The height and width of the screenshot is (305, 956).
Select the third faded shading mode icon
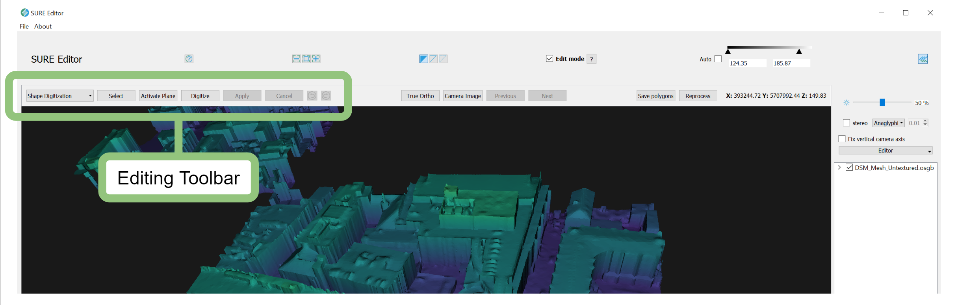click(x=443, y=59)
